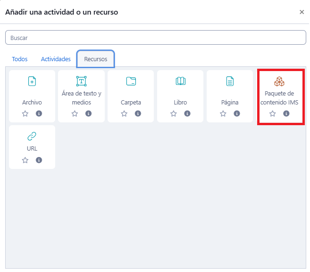Open info for the Página resource

point(237,113)
